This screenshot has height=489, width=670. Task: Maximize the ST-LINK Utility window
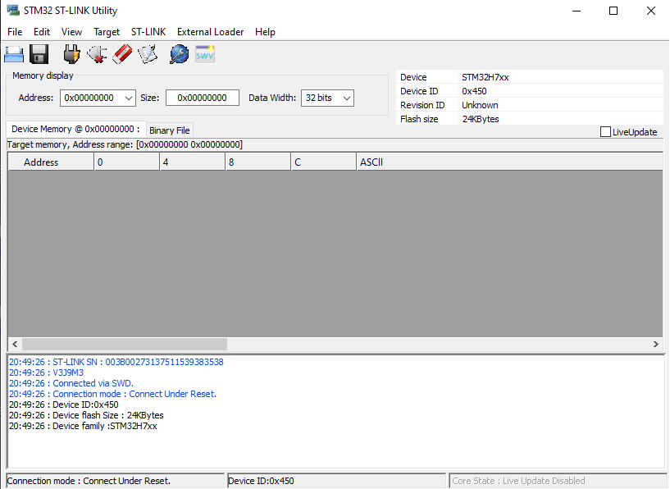click(613, 11)
